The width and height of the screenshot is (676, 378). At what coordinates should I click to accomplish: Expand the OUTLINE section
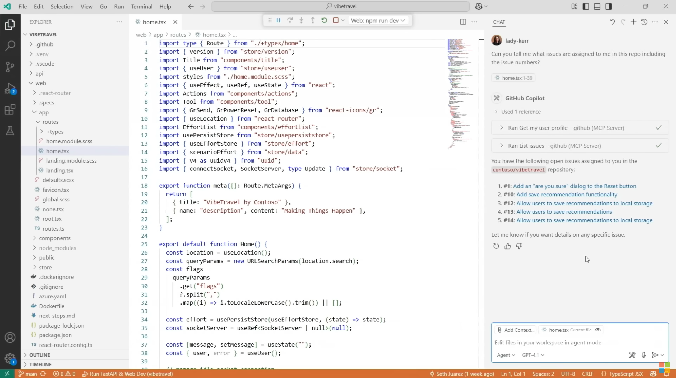pyautogui.click(x=75, y=355)
